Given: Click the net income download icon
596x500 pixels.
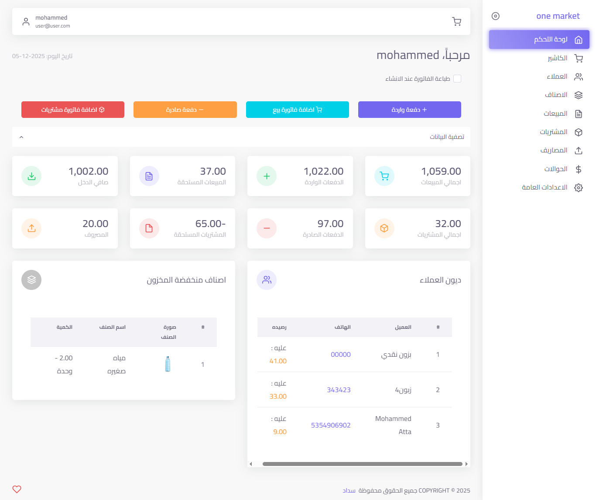Looking at the screenshot, I should click(x=31, y=176).
